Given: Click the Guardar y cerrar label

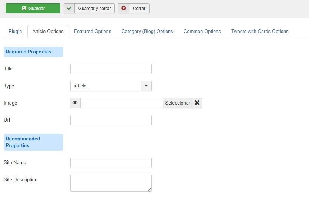Looking at the screenshot, I should pos(94,9).
